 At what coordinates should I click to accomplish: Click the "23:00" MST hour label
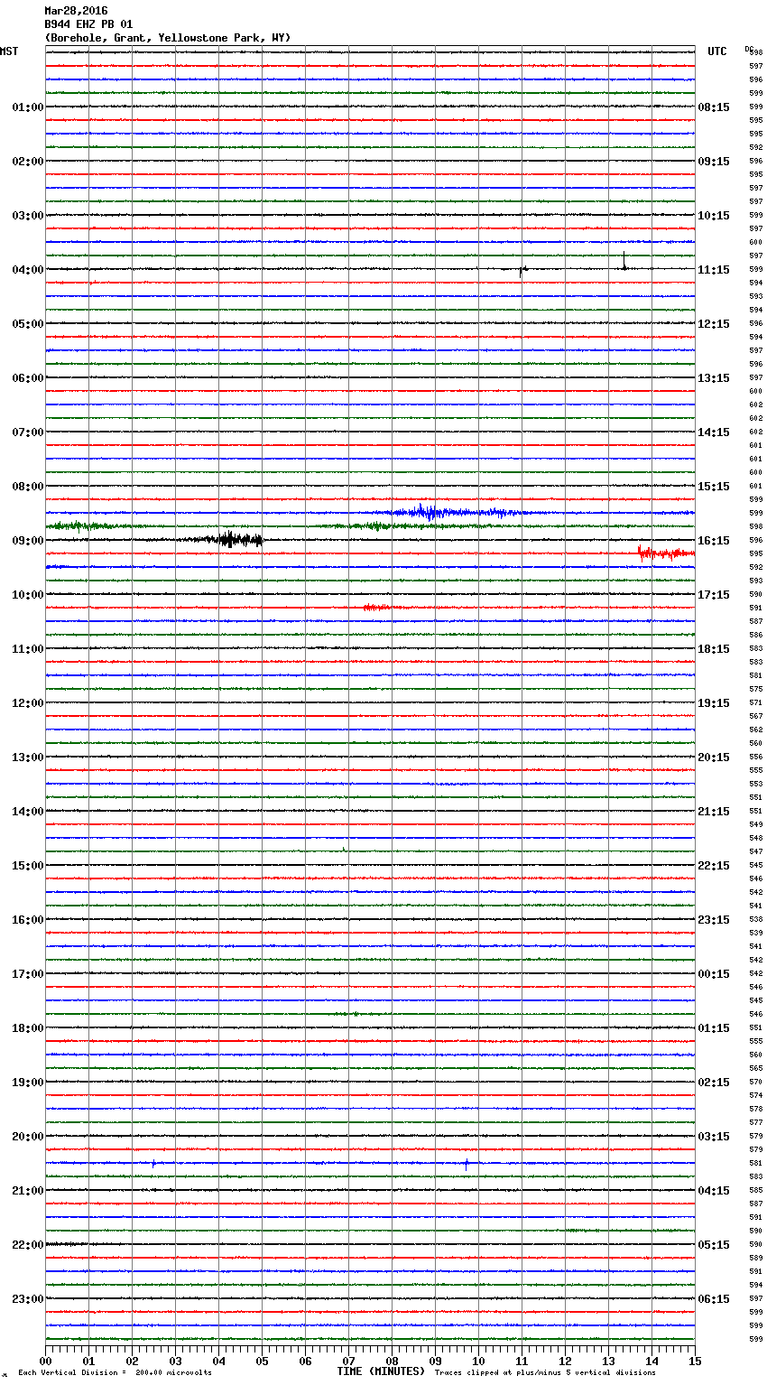coord(27,1299)
